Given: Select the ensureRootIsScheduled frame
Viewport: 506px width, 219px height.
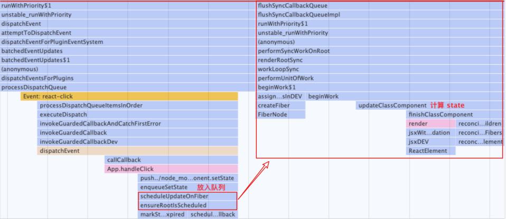Looking at the screenshot, I should (x=188, y=205).
